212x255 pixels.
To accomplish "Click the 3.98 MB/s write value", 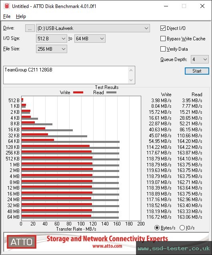I will click(x=161, y=101).
